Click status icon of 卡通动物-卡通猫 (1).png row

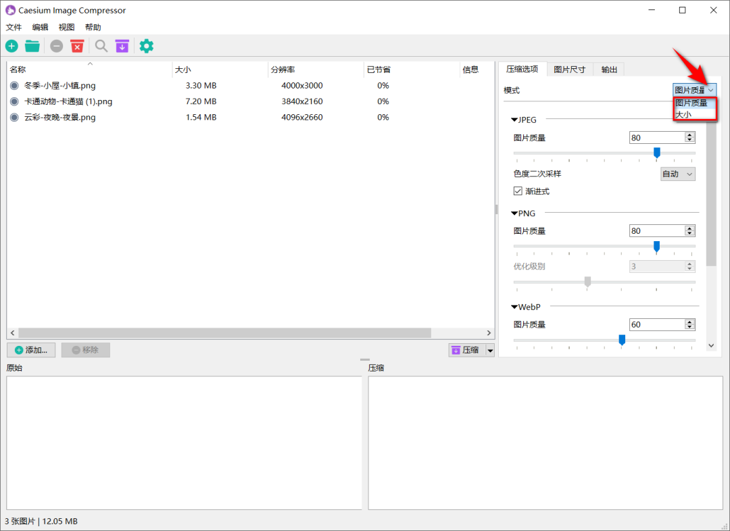(14, 101)
